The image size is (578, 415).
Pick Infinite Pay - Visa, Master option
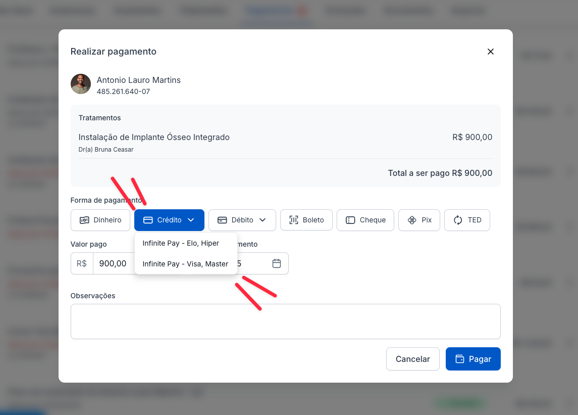pos(185,264)
